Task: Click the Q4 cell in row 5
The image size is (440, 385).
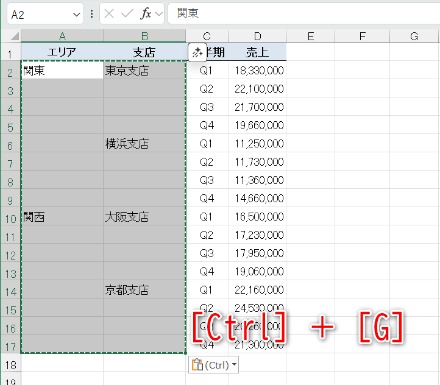Action: (207, 125)
